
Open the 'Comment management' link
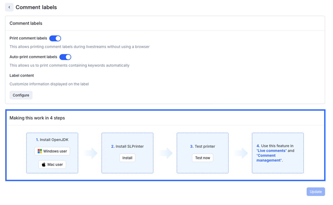pyautogui.click(x=266, y=158)
